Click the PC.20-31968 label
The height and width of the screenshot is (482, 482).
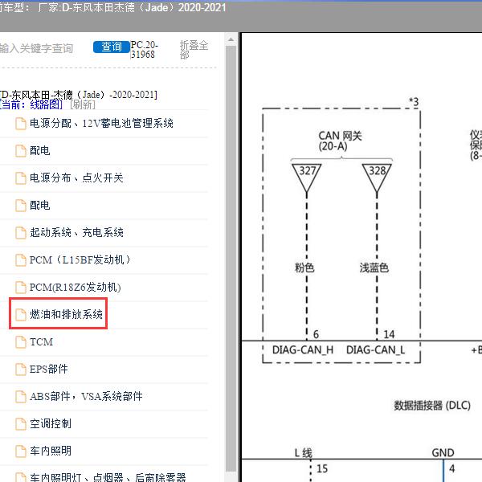click(144, 50)
